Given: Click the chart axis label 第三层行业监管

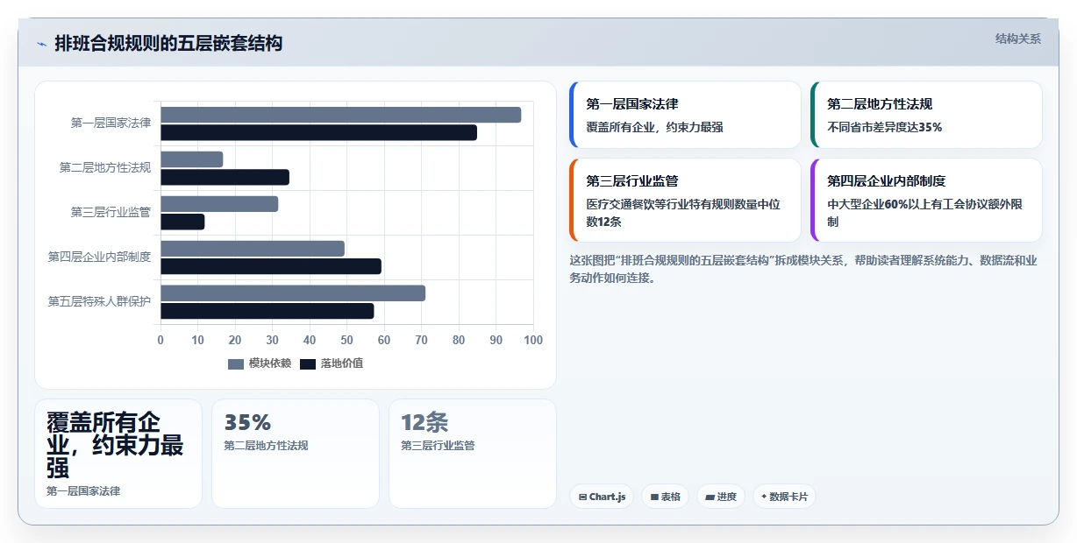Looking at the screenshot, I should (x=111, y=213).
